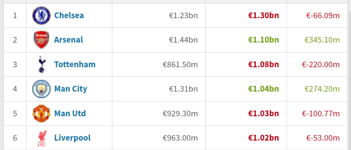Select Arsenal's green €1.10bn value

click(x=263, y=40)
